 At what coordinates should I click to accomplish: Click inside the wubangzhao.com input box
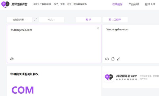pyautogui.click(x=54, y=44)
